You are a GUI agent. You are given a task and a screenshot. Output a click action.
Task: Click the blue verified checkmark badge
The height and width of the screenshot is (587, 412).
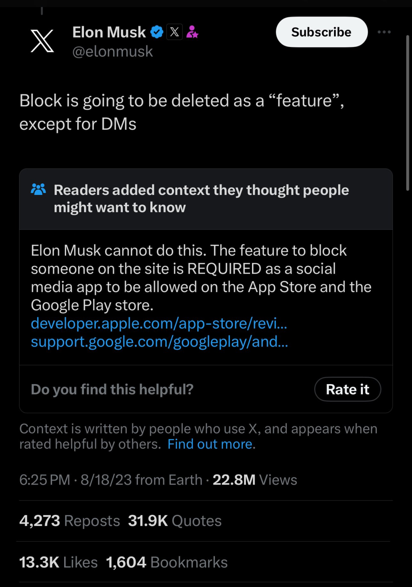(x=157, y=32)
